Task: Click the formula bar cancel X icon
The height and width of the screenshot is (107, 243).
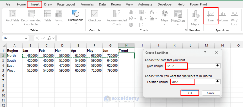Action: tap(37, 38)
